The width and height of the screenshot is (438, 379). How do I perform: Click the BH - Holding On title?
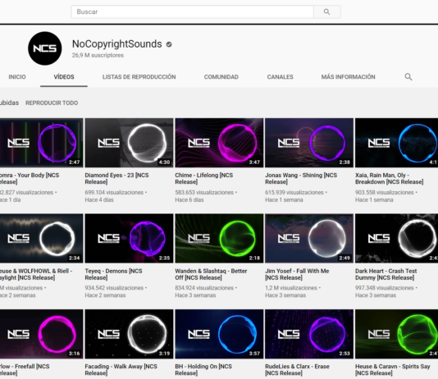click(x=203, y=369)
